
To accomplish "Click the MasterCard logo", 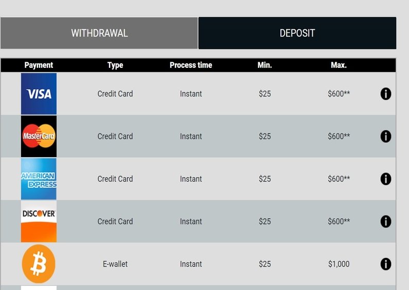I will [x=39, y=136].
